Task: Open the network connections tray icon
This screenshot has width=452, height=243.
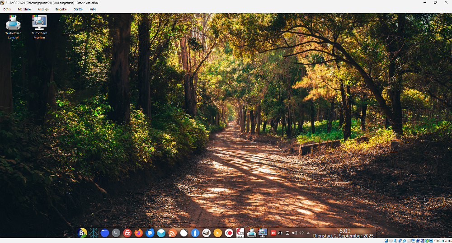Action: 301,233
